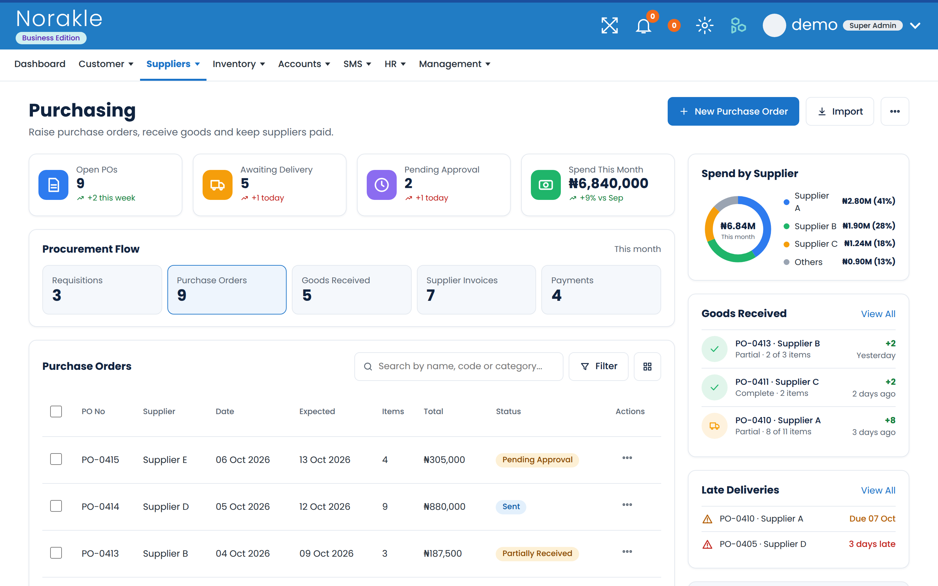
Task: Click New Purchase Order button
Action: click(x=733, y=111)
